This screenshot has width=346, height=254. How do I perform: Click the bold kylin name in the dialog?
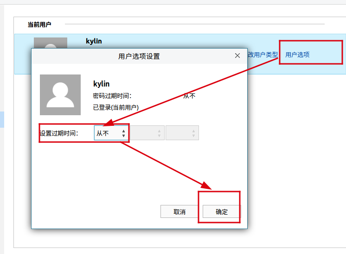(102, 84)
